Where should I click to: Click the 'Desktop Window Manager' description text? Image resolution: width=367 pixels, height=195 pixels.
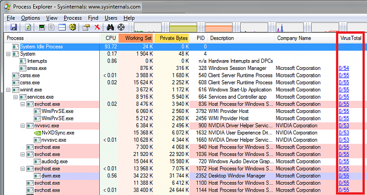pyautogui.click(x=237, y=176)
